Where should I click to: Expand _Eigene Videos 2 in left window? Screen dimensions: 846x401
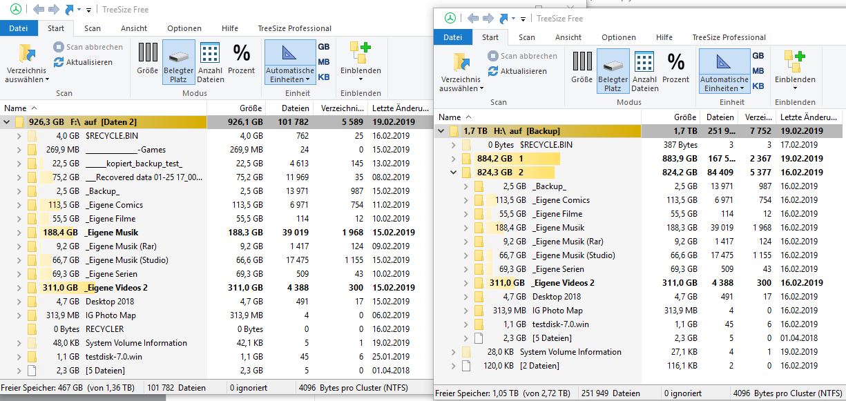(x=19, y=288)
